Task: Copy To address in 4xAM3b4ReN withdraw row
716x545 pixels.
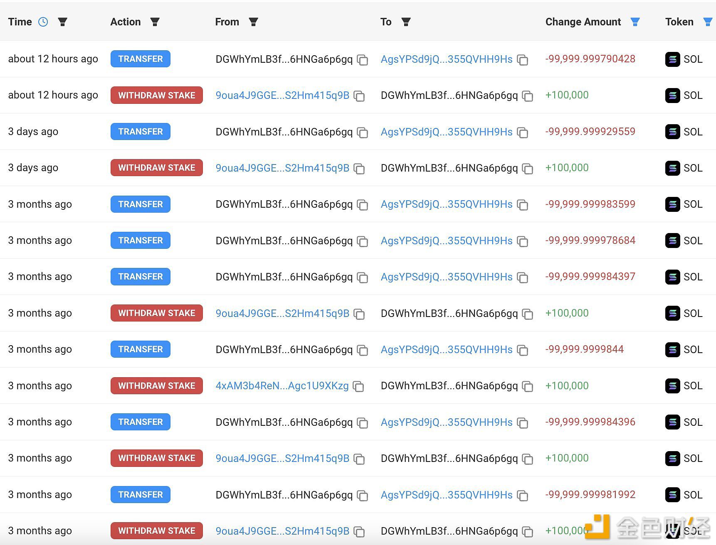Action: pos(528,386)
